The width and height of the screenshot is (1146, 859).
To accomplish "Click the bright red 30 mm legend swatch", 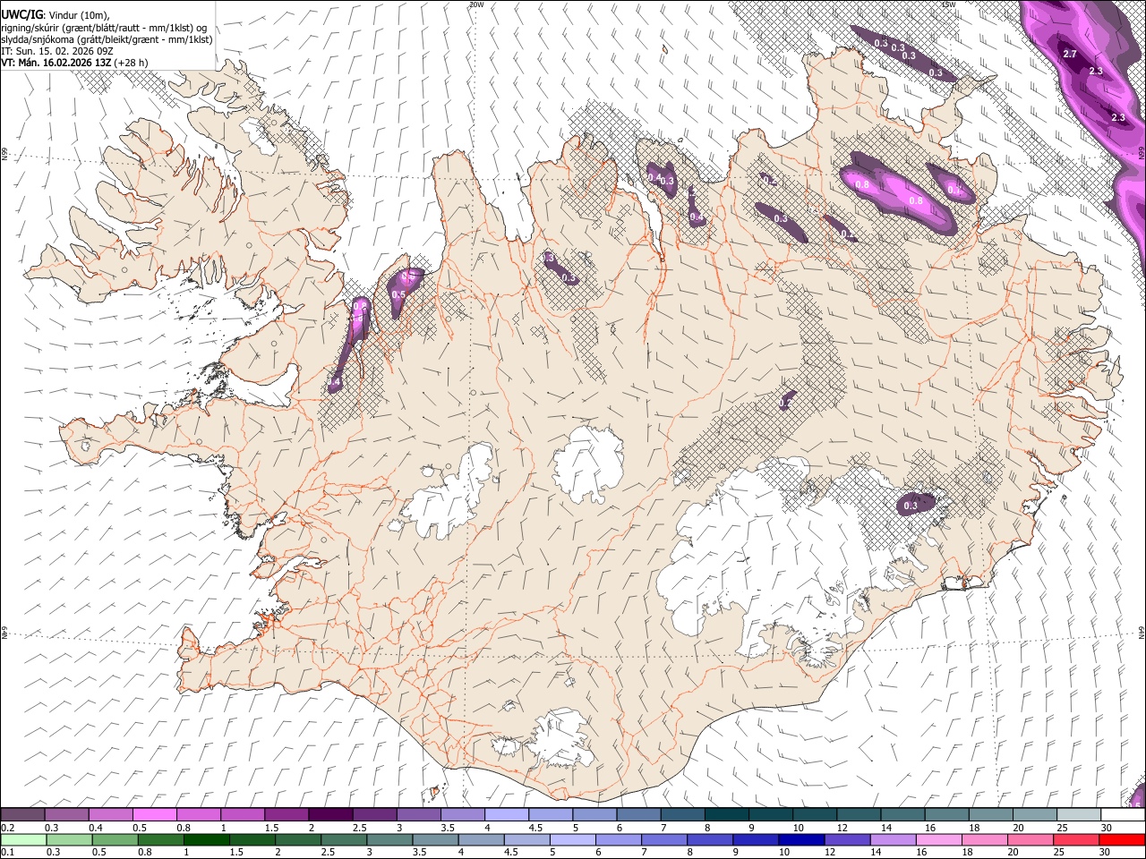I will coord(1123,840).
